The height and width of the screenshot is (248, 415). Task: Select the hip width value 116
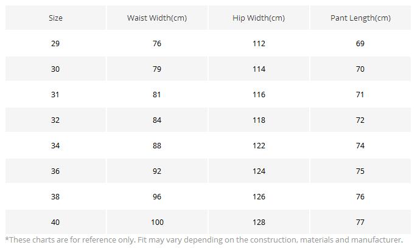tap(259, 95)
